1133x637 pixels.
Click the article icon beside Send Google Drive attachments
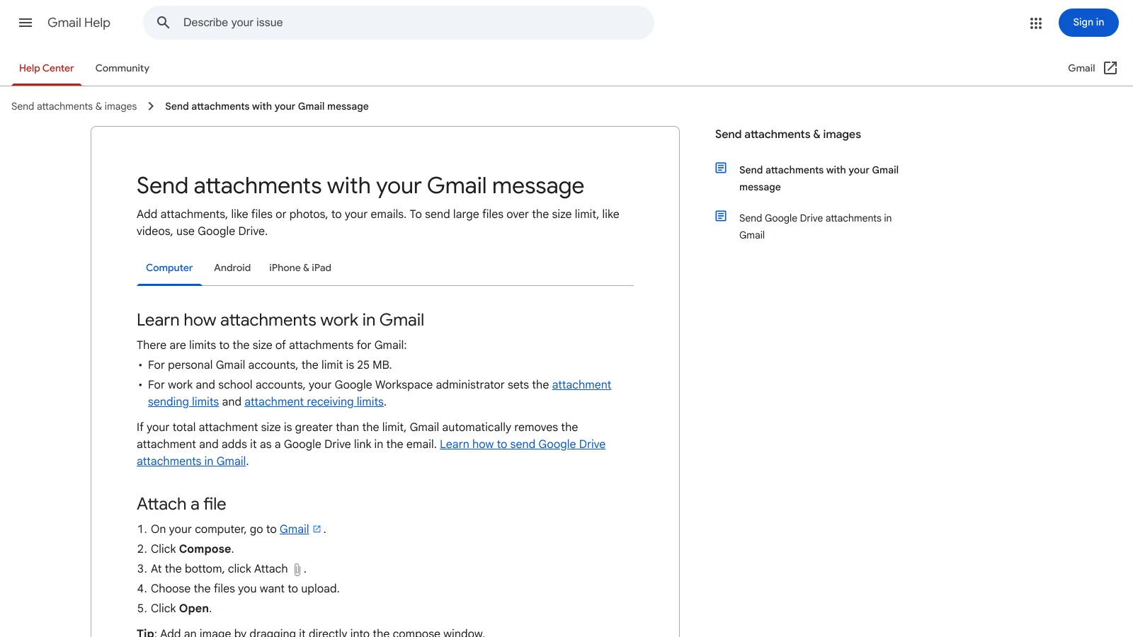pyautogui.click(x=721, y=217)
